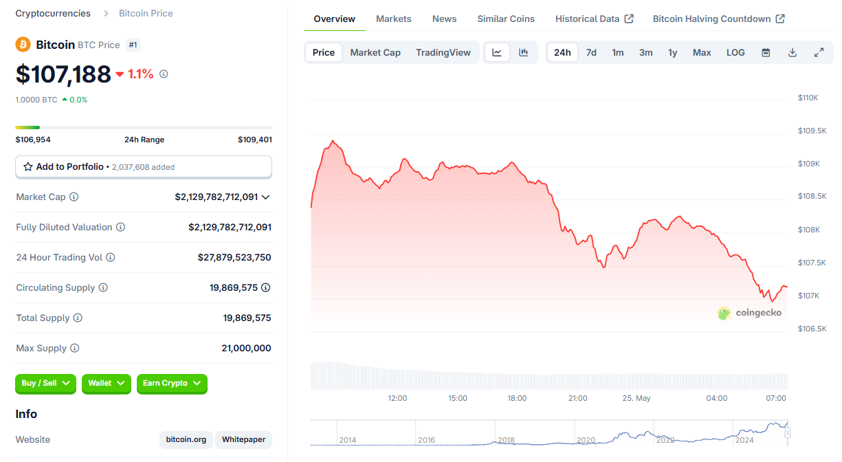Toggle LOG scale on chart
842x462 pixels.
coord(735,52)
